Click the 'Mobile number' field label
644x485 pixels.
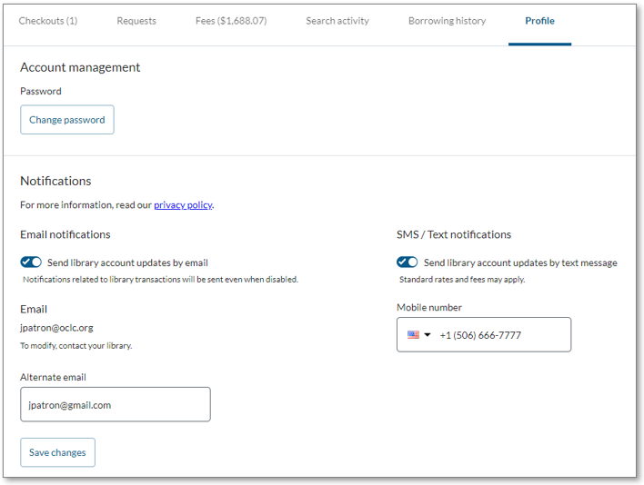(429, 308)
